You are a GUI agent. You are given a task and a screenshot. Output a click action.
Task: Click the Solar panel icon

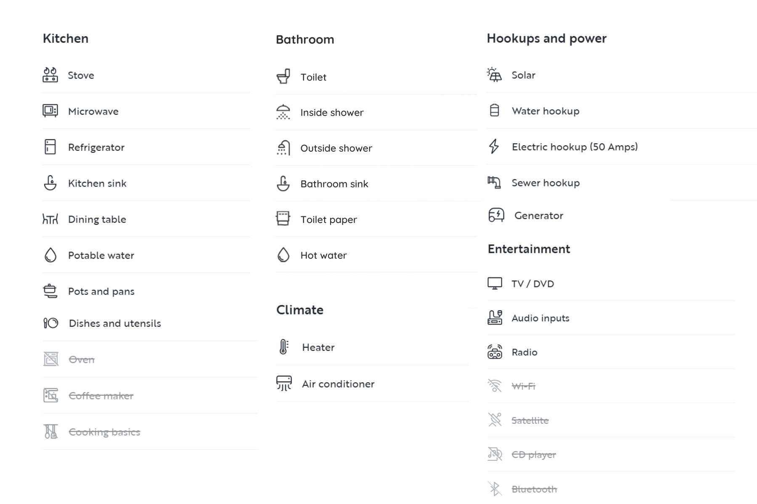495,75
